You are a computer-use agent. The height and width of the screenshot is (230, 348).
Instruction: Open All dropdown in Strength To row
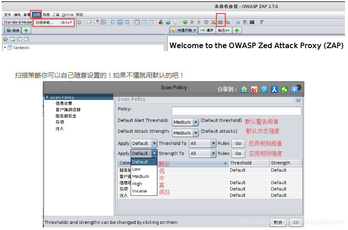202,154
